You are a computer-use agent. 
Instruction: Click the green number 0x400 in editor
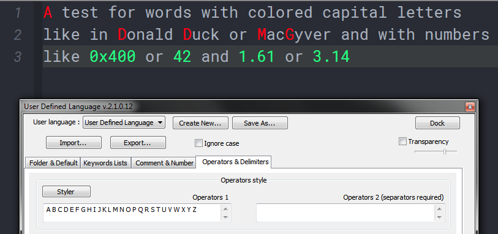click(x=113, y=56)
